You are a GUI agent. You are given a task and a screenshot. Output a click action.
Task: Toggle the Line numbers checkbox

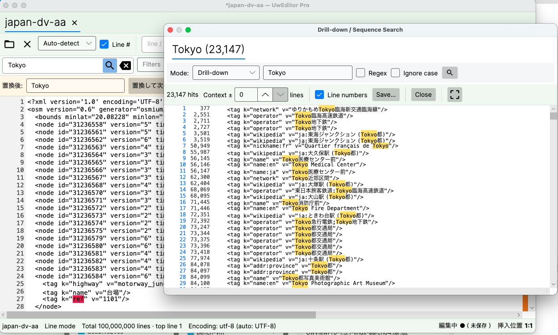click(319, 95)
